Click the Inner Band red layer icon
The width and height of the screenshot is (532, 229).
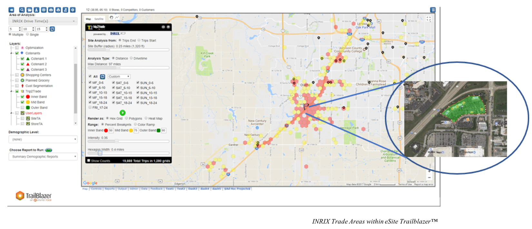tap(28, 97)
